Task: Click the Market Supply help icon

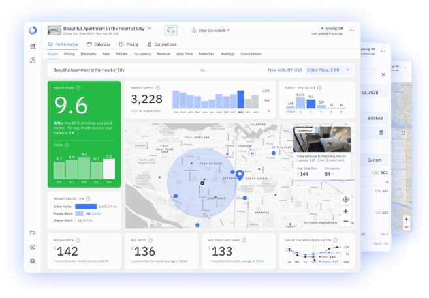Action: click(x=157, y=87)
